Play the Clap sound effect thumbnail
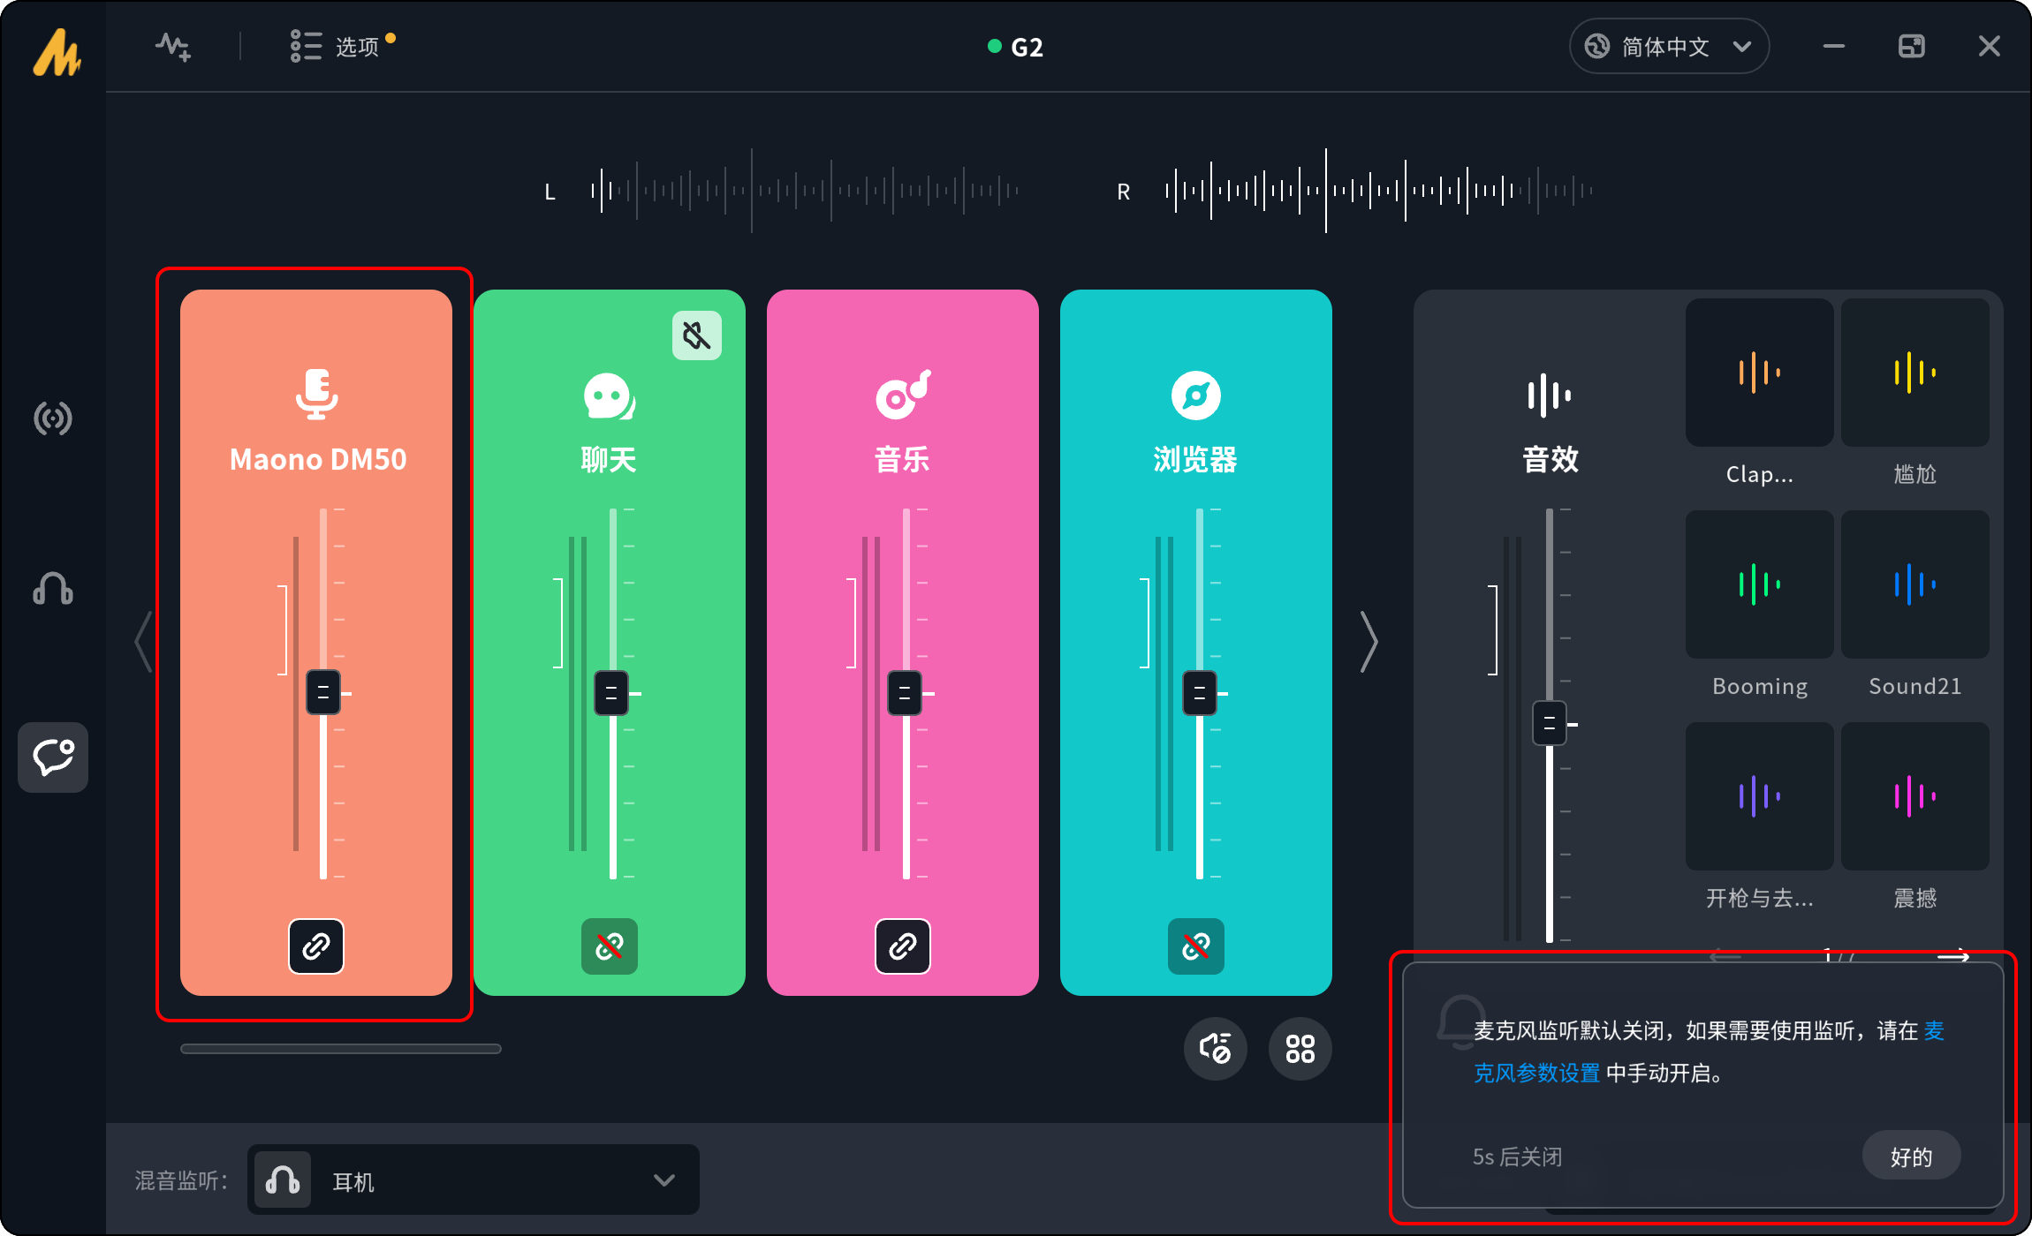2032x1236 pixels. (1759, 373)
